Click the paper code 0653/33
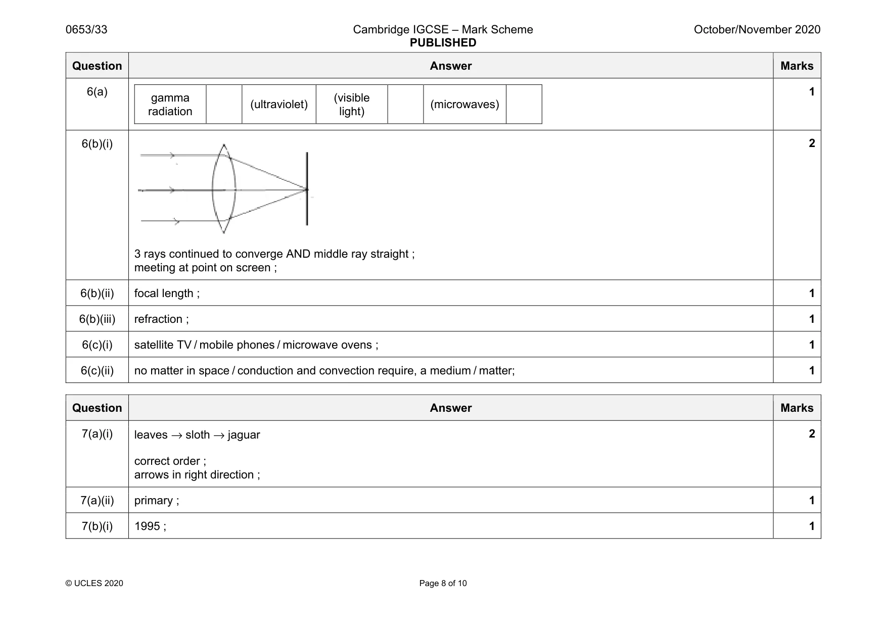887x627 pixels. [x=86, y=29]
